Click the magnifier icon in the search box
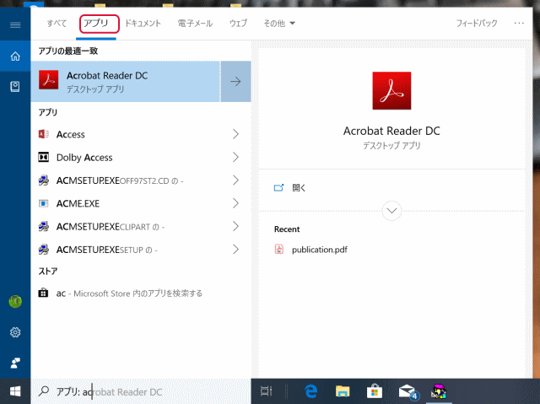Screen dimensions: 540x404 pyautogui.click(x=44, y=391)
